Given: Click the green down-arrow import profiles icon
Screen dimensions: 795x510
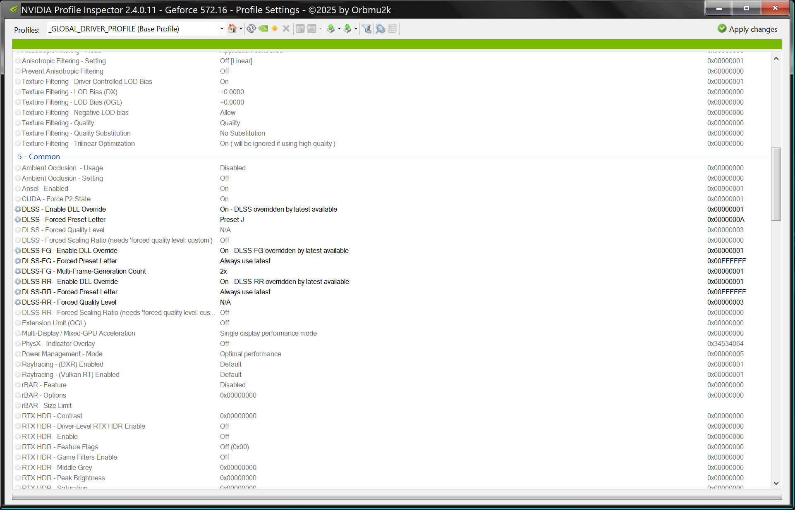Looking at the screenshot, I should tap(347, 29).
